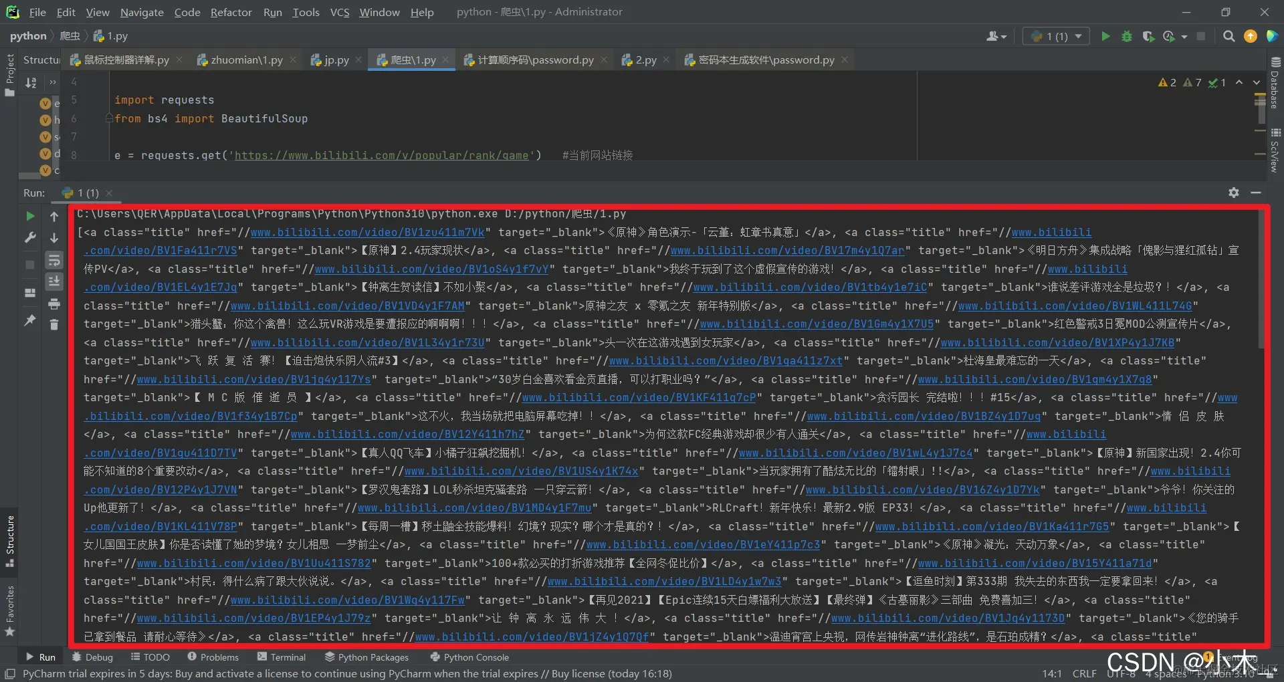The width and height of the screenshot is (1284, 682).
Task: Click the 14:1 caret position in status bar
Action: pyautogui.click(x=1052, y=673)
